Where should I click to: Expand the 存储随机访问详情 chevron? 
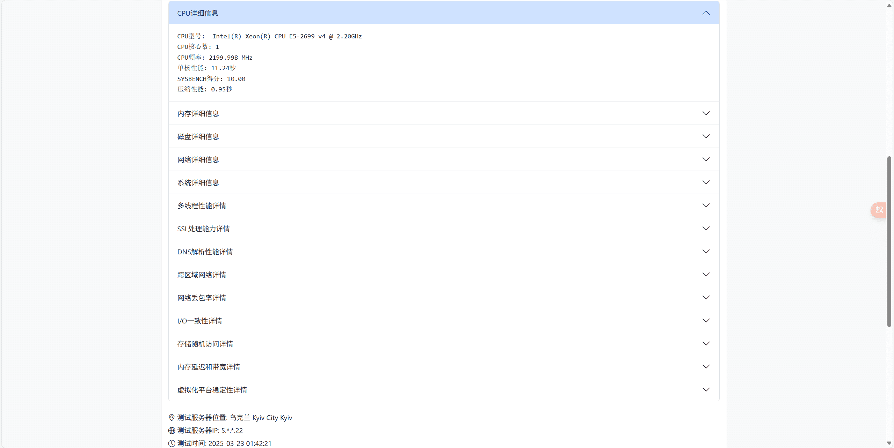point(706,344)
